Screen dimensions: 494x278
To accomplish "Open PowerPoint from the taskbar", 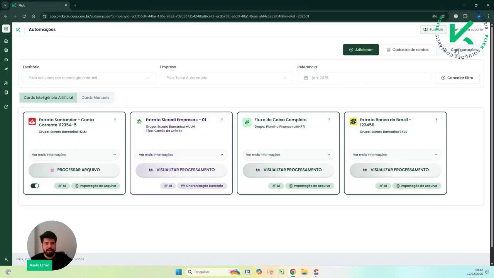I will [270, 272].
